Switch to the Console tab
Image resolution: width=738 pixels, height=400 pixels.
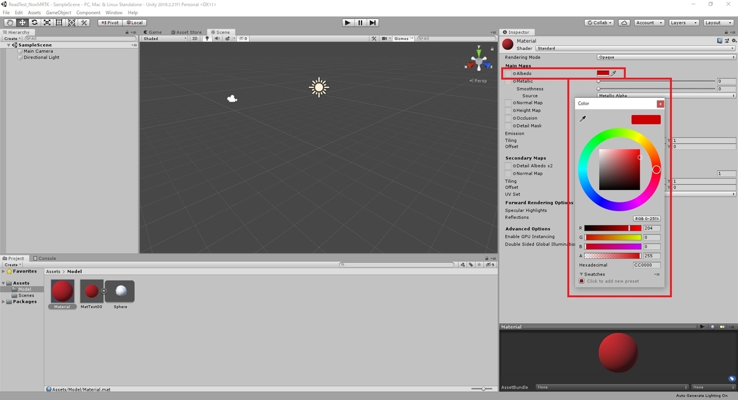pyautogui.click(x=45, y=258)
